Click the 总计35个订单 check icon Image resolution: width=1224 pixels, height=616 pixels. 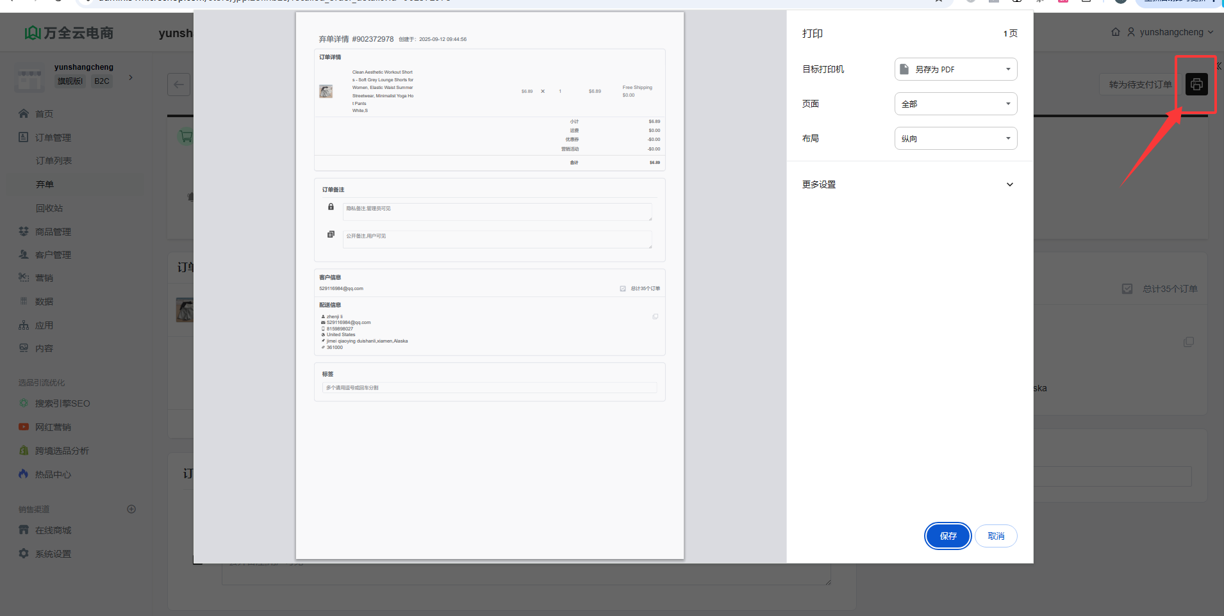pyautogui.click(x=1127, y=289)
